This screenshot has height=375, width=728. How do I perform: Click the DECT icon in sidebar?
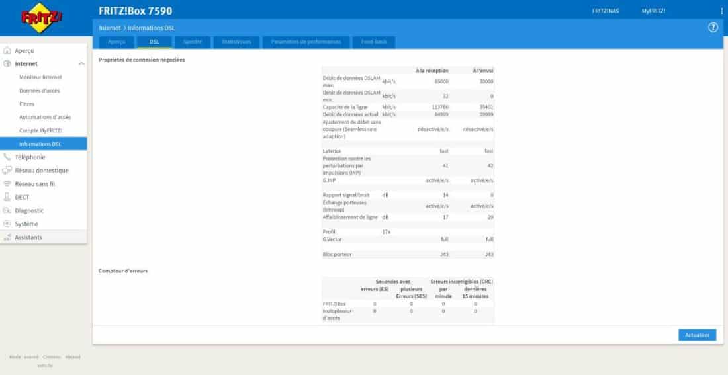7,197
